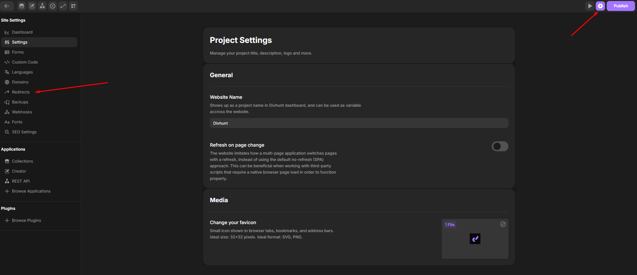Screen dimensions: 637x275
Task: Publish the website
Action: coord(620,6)
